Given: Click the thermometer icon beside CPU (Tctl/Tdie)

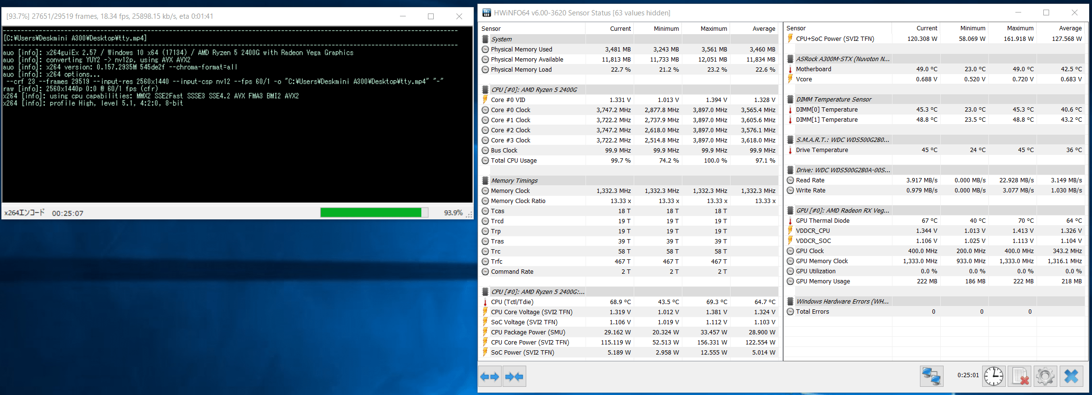Looking at the screenshot, I should 485,302.
